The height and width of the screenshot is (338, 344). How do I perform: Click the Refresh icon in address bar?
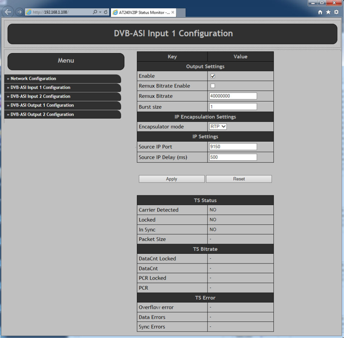(x=106, y=12)
